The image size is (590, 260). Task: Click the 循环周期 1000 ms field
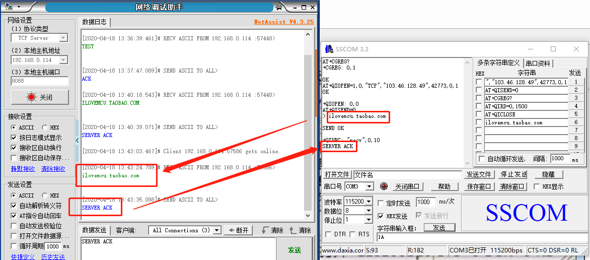(53, 246)
